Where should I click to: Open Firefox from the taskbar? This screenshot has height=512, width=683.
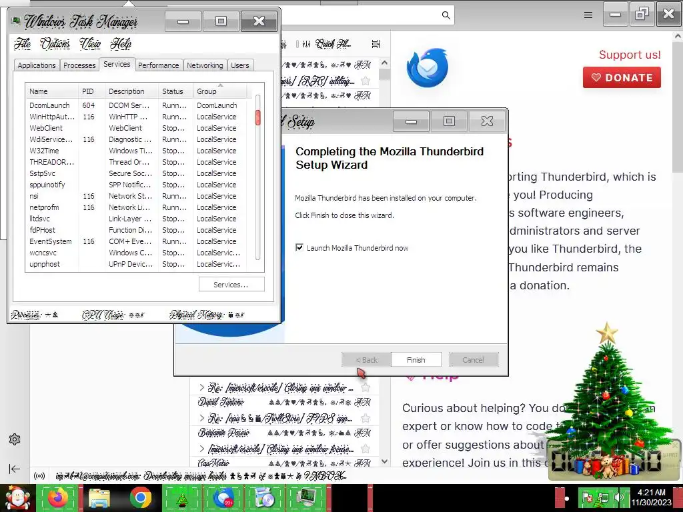pyautogui.click(x=57, y=498)
